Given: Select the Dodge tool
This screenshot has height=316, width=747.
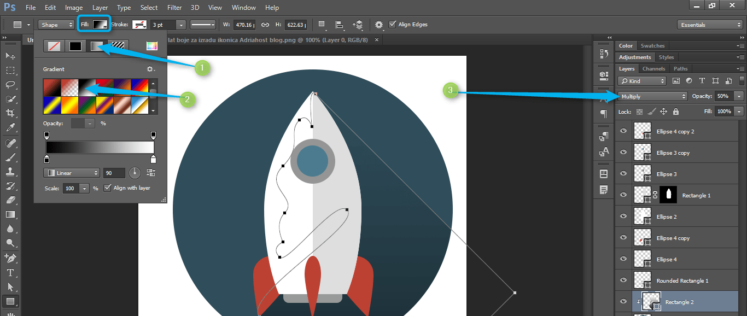Looking at the screenshot, I should [x=10, y=243].
